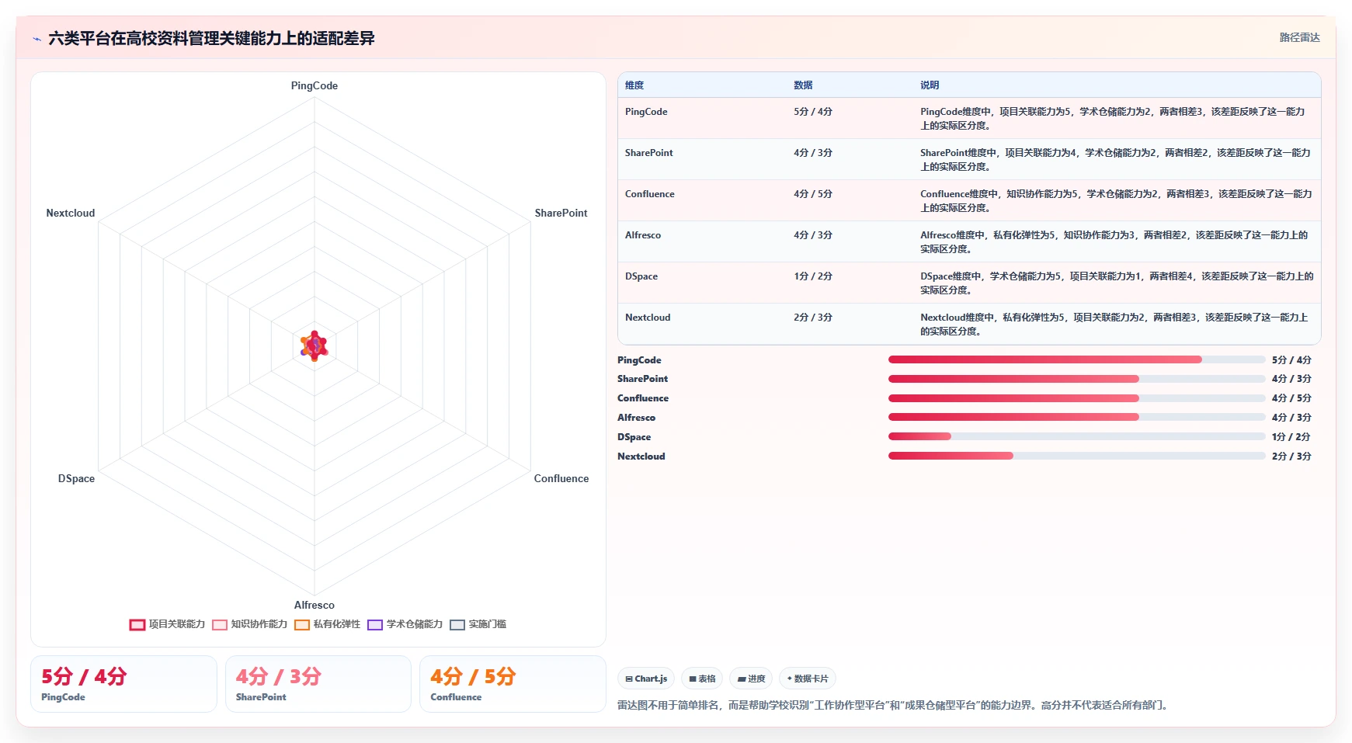The image size is (1352, 743).
Task: Click the PingCode axis label on the radar
Action: pos(315,86)
